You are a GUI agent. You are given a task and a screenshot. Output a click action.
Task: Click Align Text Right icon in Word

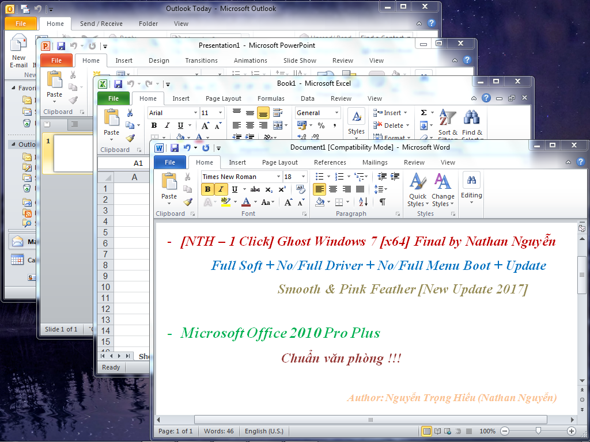[x=346, y=189]
